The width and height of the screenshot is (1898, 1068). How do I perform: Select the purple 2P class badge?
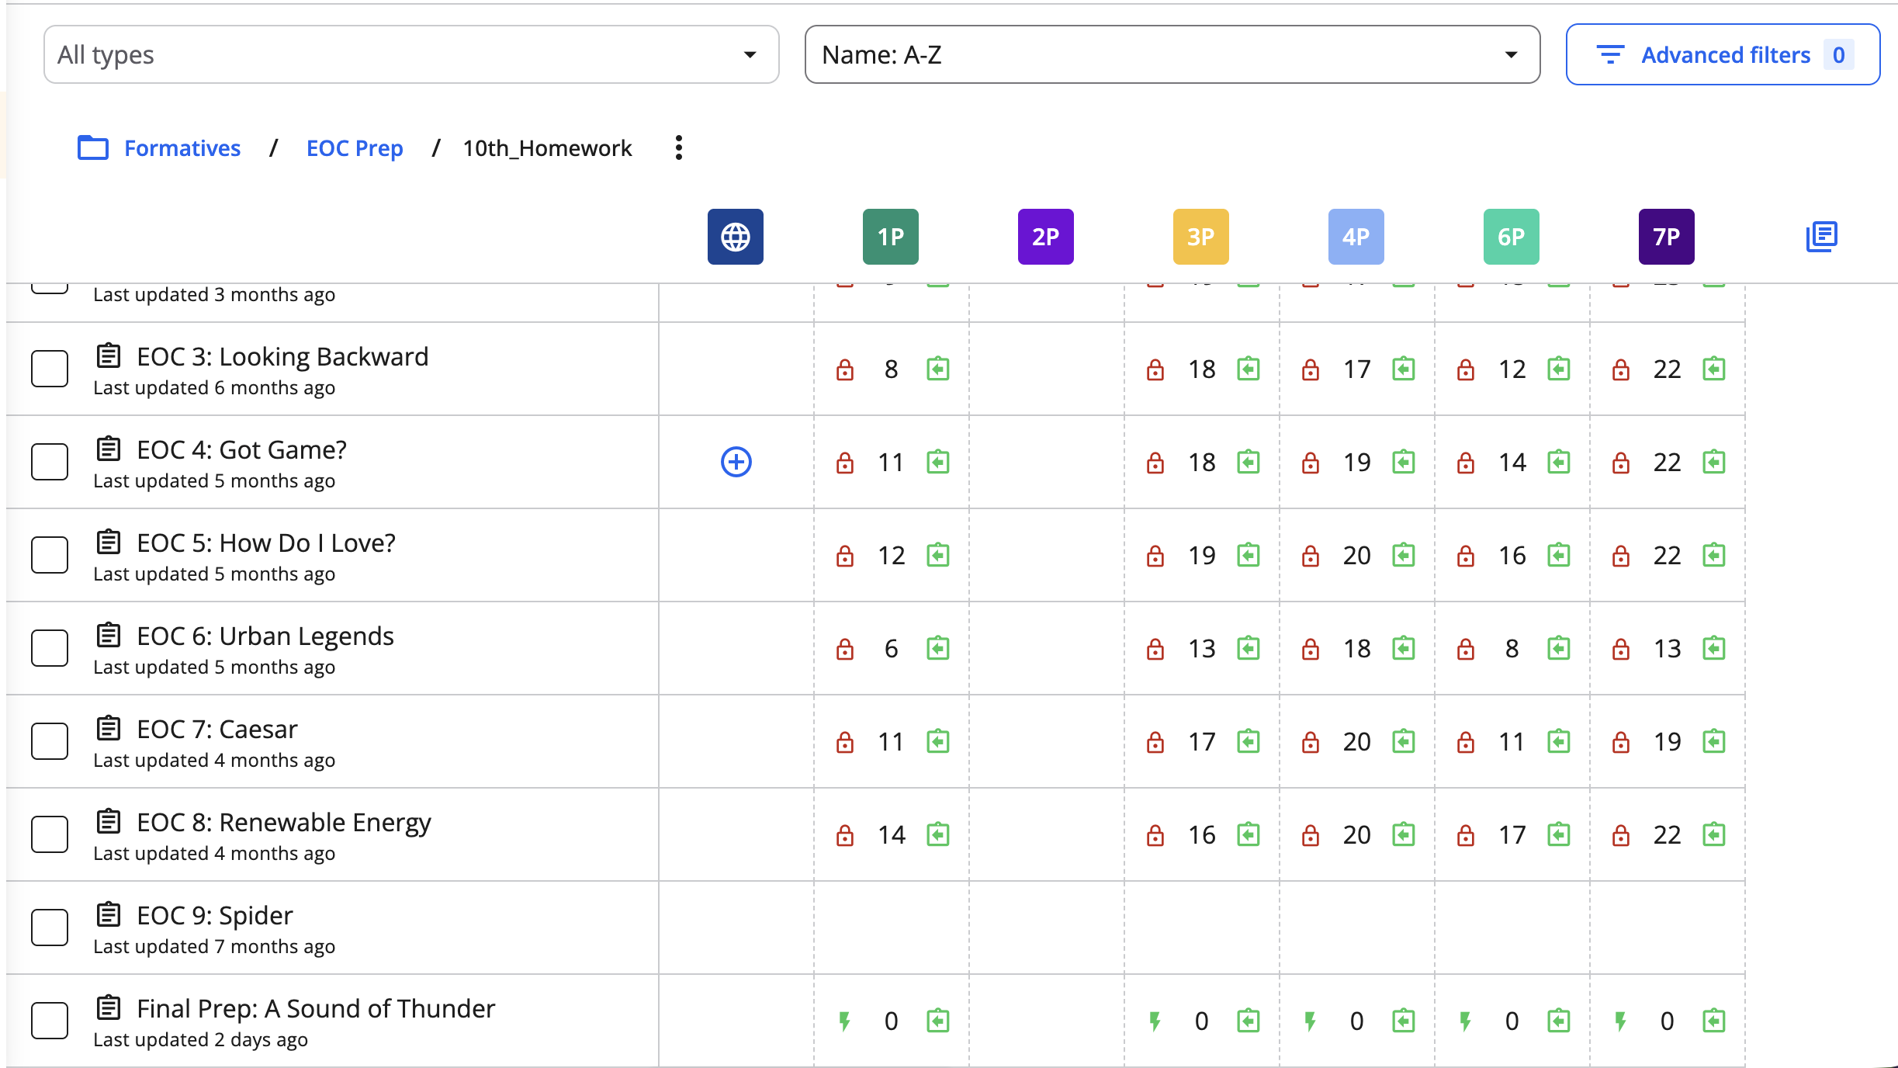[x=1045, y=237]
